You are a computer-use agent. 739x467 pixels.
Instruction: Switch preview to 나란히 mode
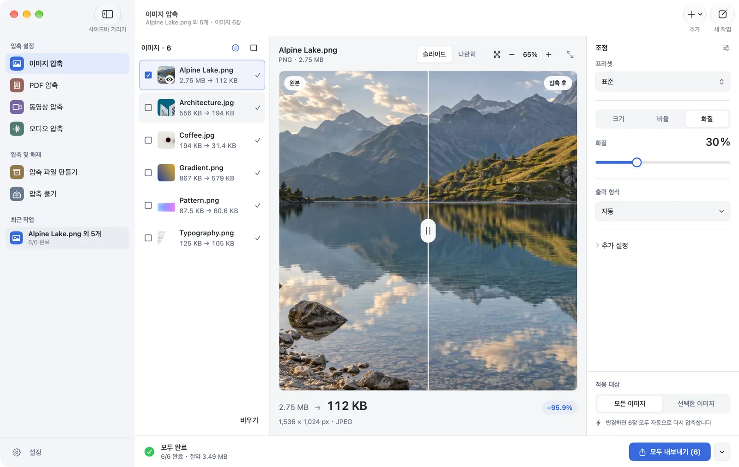467,54
